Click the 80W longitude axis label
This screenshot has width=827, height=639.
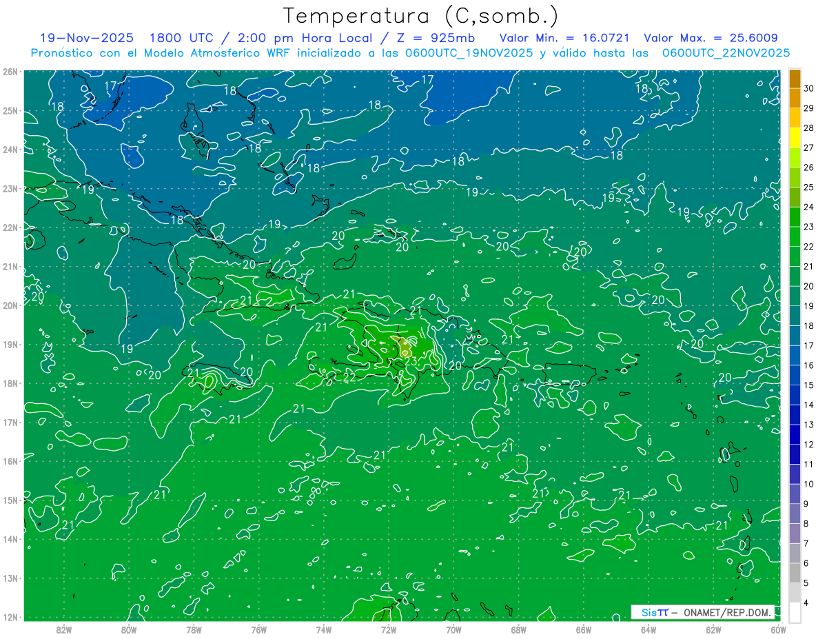[128, 629]
